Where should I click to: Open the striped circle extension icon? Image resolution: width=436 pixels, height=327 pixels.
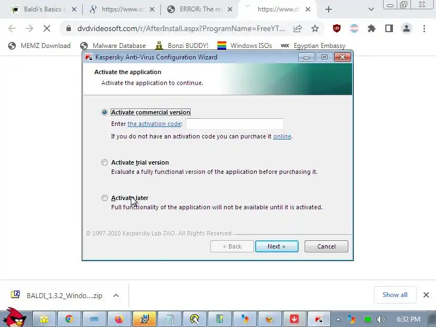[x=354, y=28]
